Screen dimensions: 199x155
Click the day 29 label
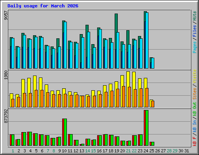pyautogui.click(x=175, y=151)
